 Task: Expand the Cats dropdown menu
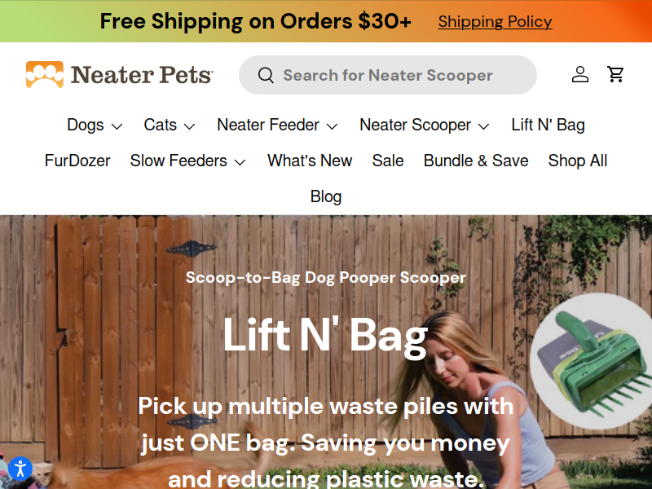(170, 125)
